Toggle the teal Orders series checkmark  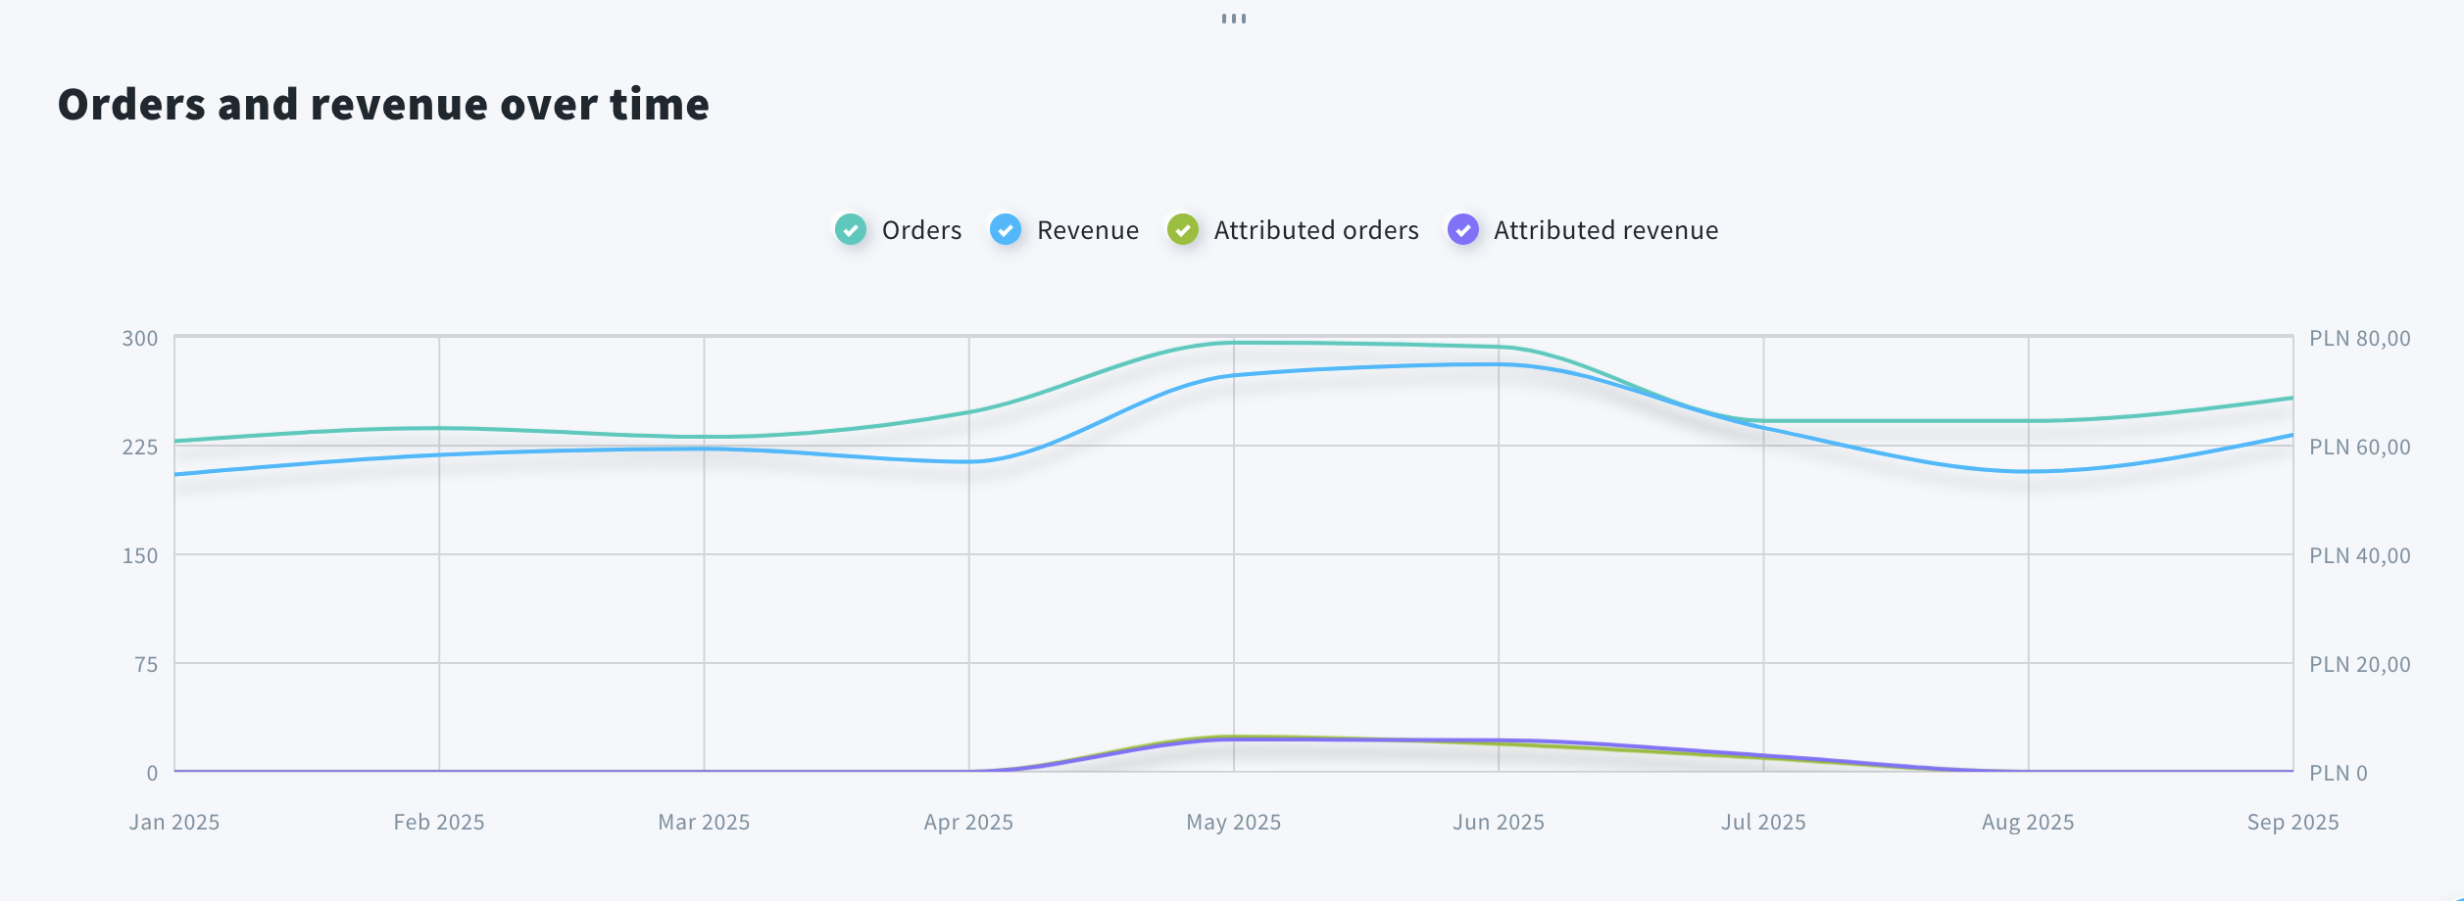click(x=850, y=230)
